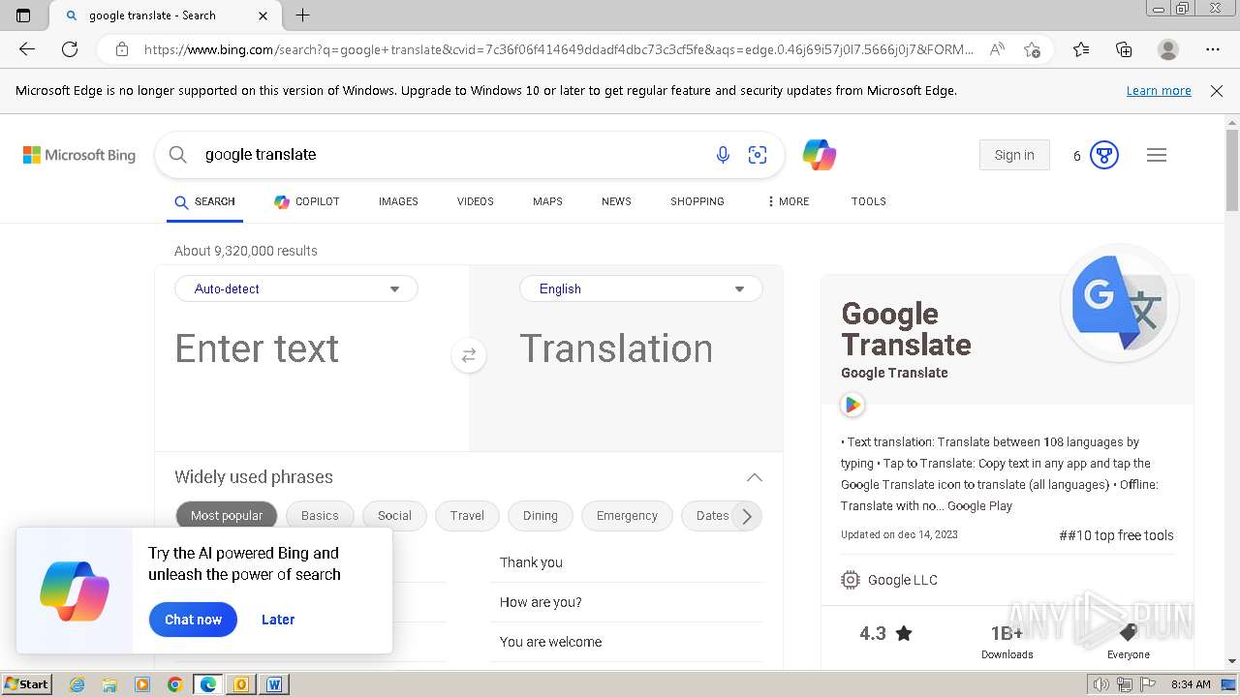
Task: Swap languages with the swap arrows icon
Action: coord(469,355)
